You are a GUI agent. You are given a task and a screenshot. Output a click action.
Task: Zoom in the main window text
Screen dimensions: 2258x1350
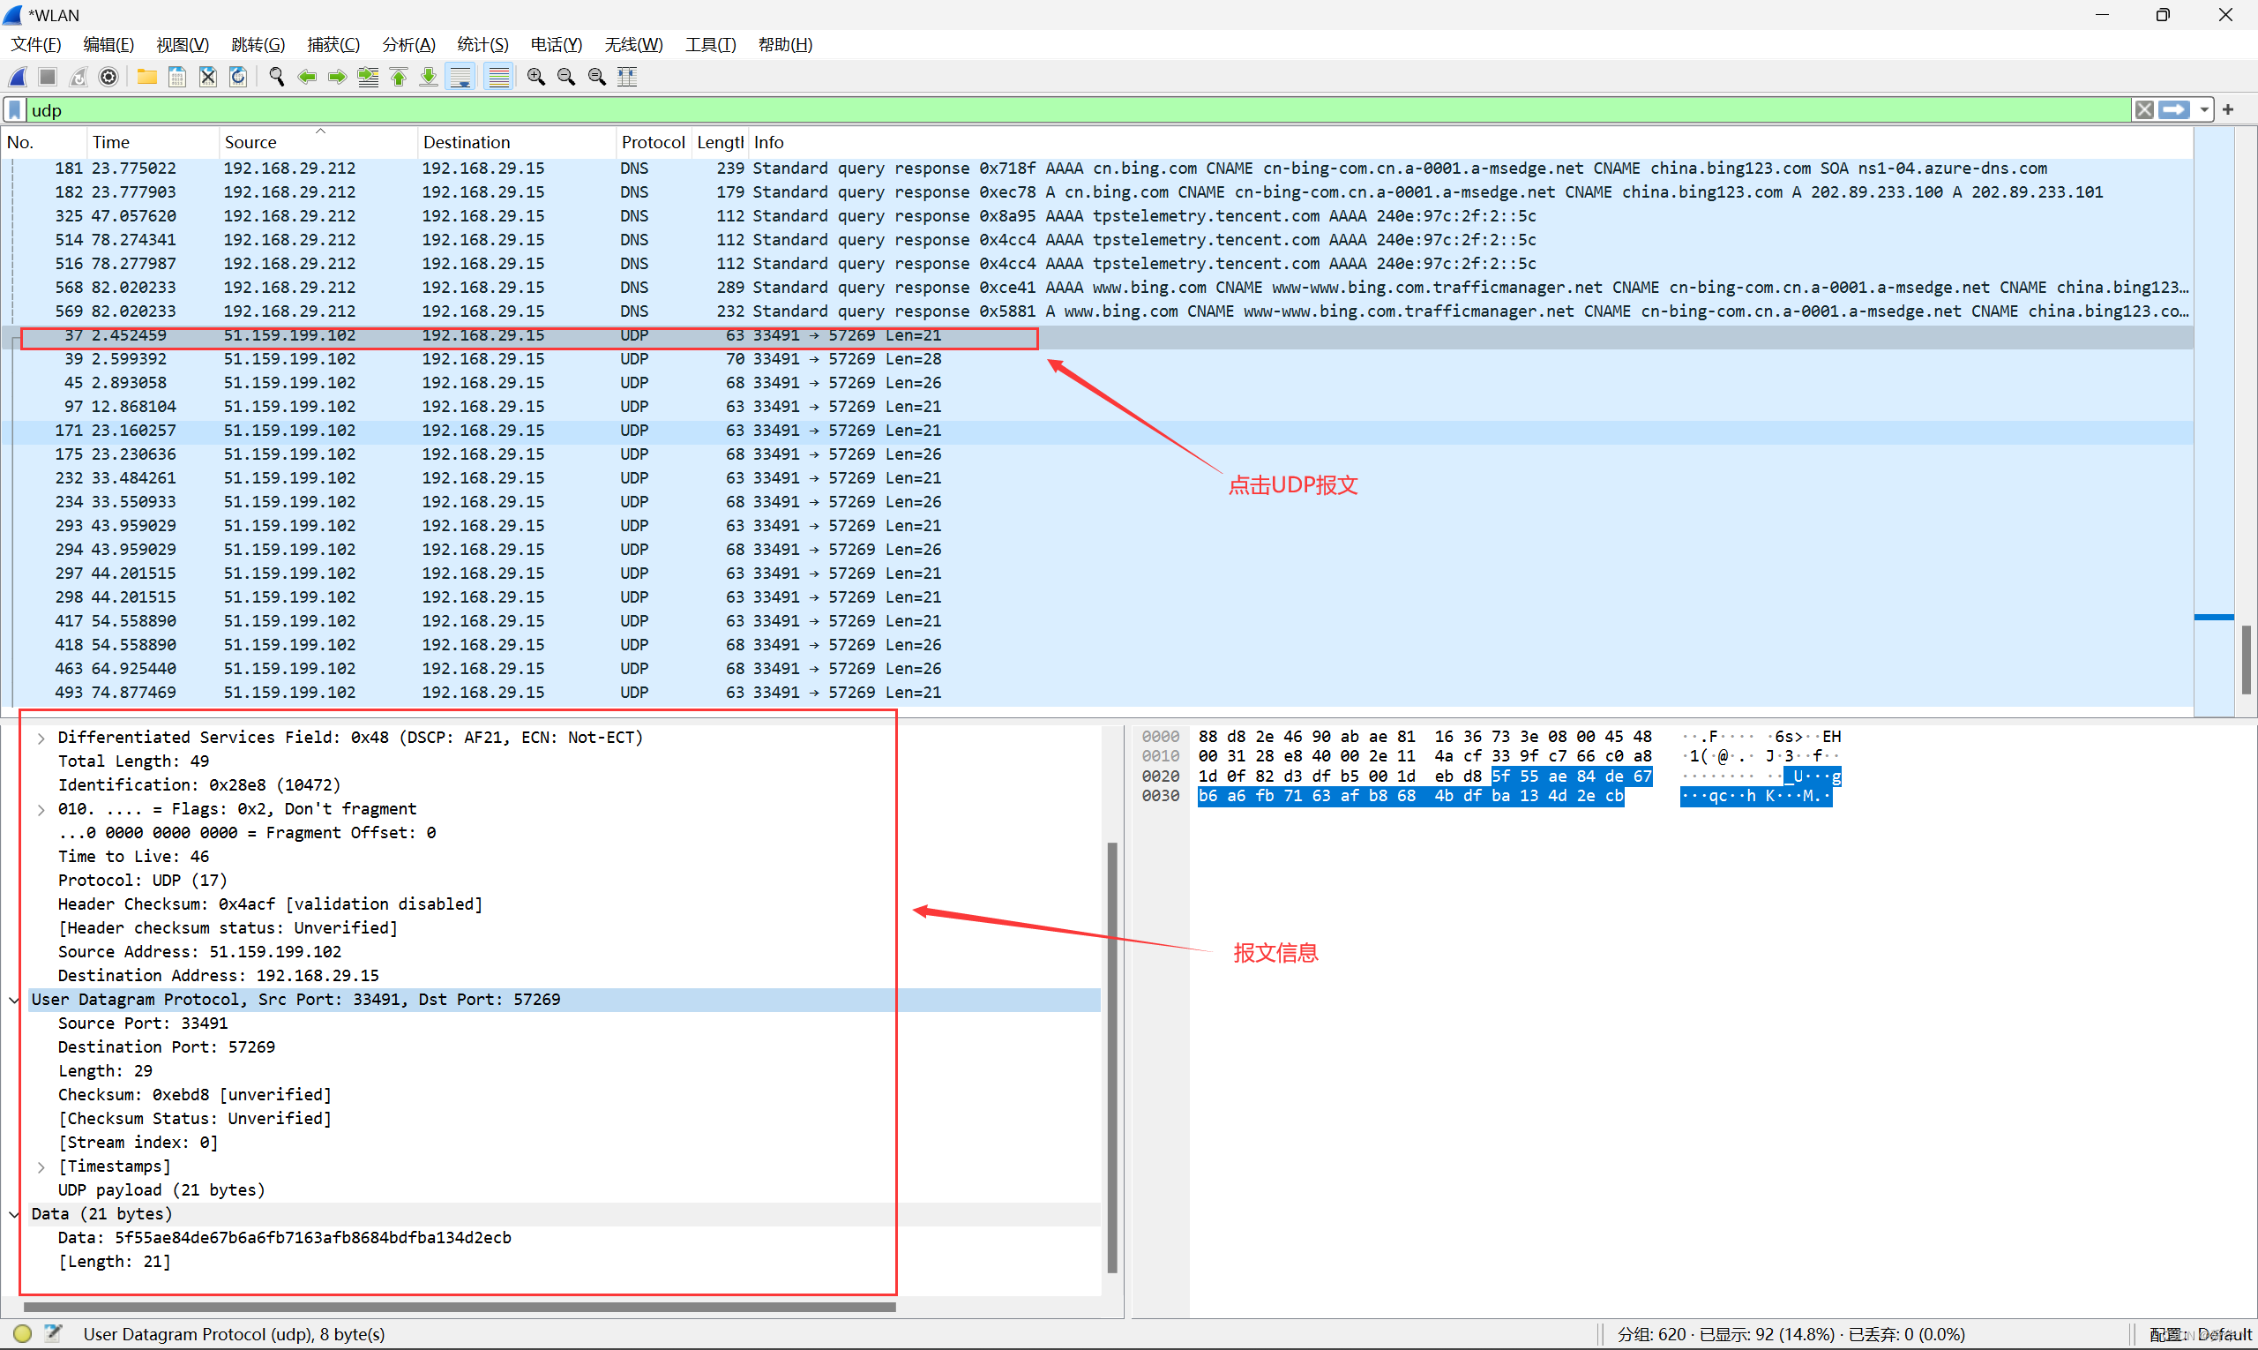point(536,77)
